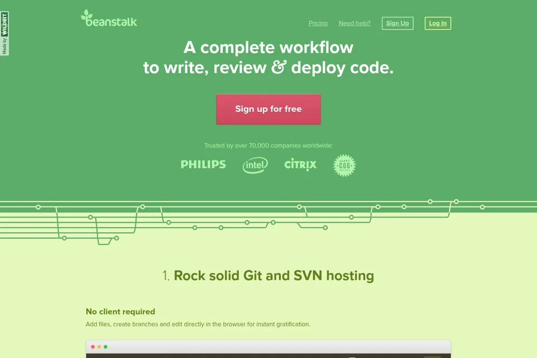Image resolution: width=537 pixels, height=358 pixels.
Task: Click the 'Add files, create branches' description text
Action: [198, 324]
